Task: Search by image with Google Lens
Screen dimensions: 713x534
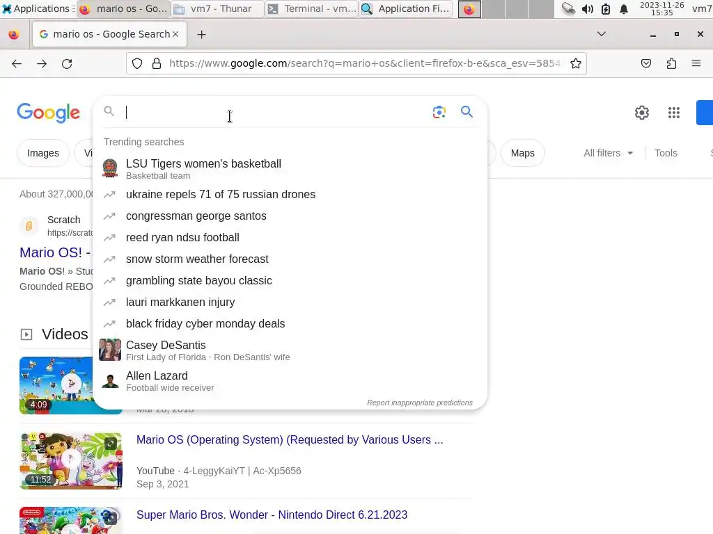Action: tap(439, 112)
